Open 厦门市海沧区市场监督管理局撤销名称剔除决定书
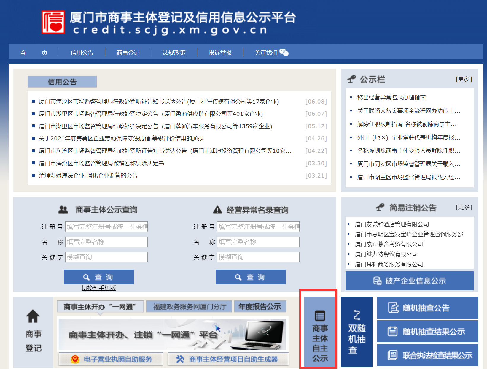The image size is (487, 369). [x=101, y=163]
